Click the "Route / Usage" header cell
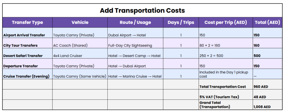Image resolution: width=285 pixels, height=112 pixels. click(x=135, y=23)
